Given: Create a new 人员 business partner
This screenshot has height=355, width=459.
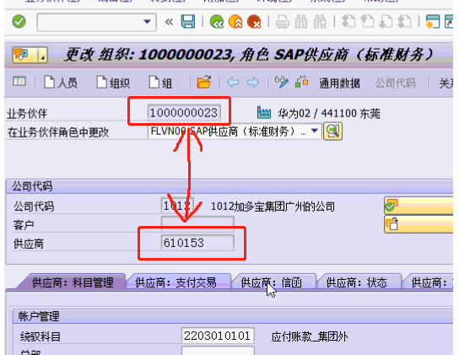Looking at the screenshot, I should coord(61,83).
